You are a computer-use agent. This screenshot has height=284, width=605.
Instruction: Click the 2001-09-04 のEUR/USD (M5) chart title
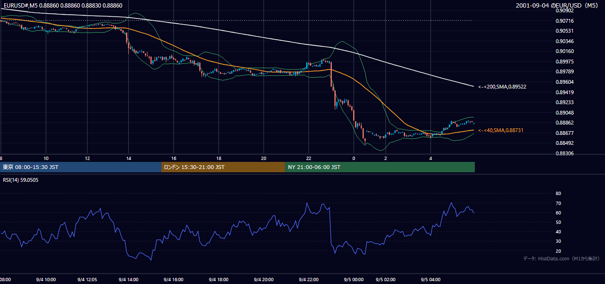558,5
